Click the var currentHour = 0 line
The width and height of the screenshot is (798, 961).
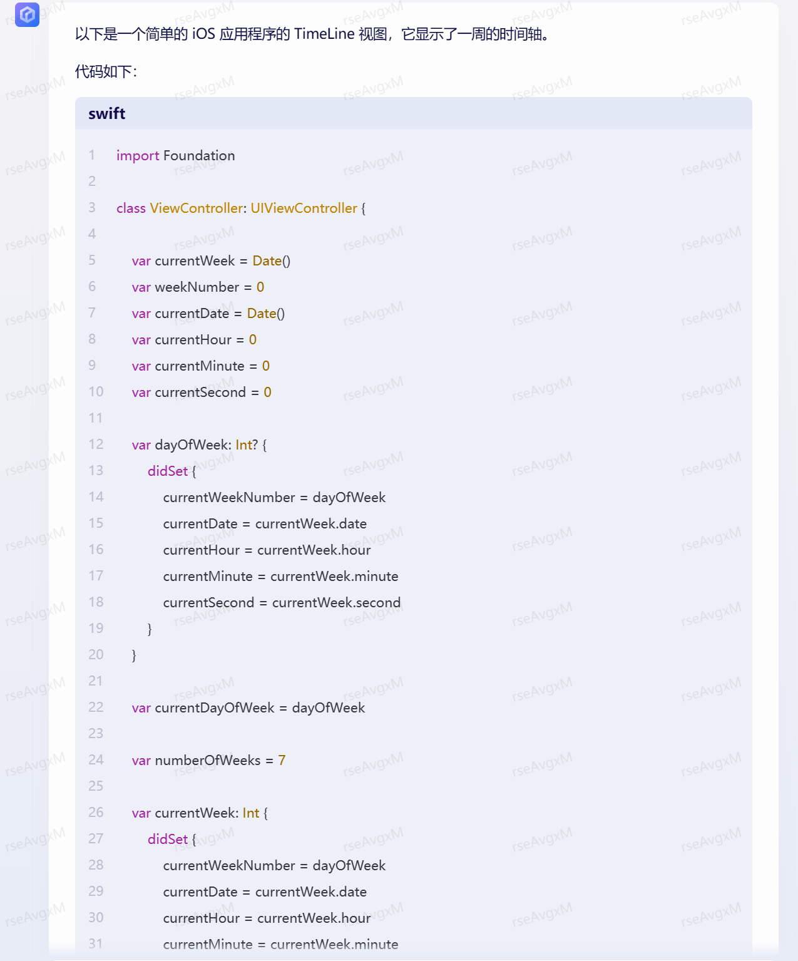(194, 339)
